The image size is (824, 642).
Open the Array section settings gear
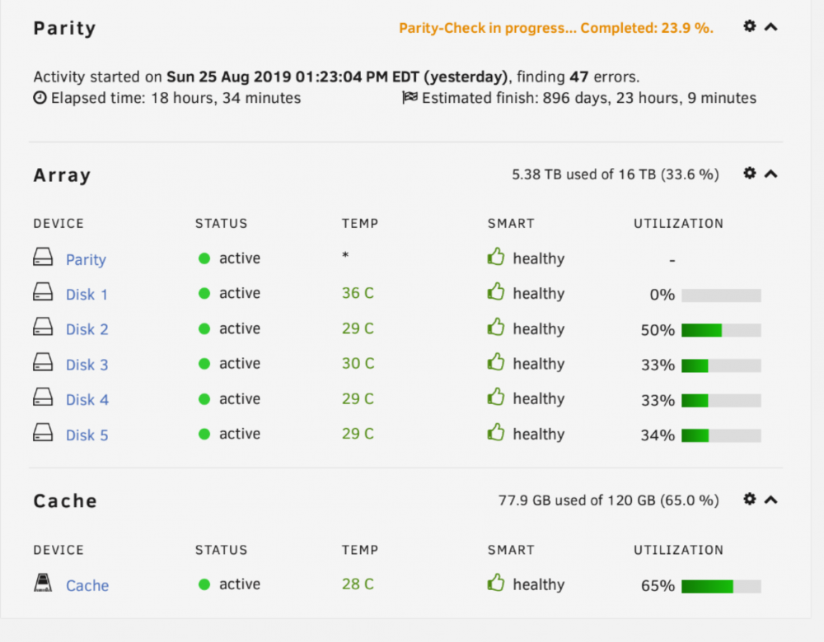coord(749,173)
